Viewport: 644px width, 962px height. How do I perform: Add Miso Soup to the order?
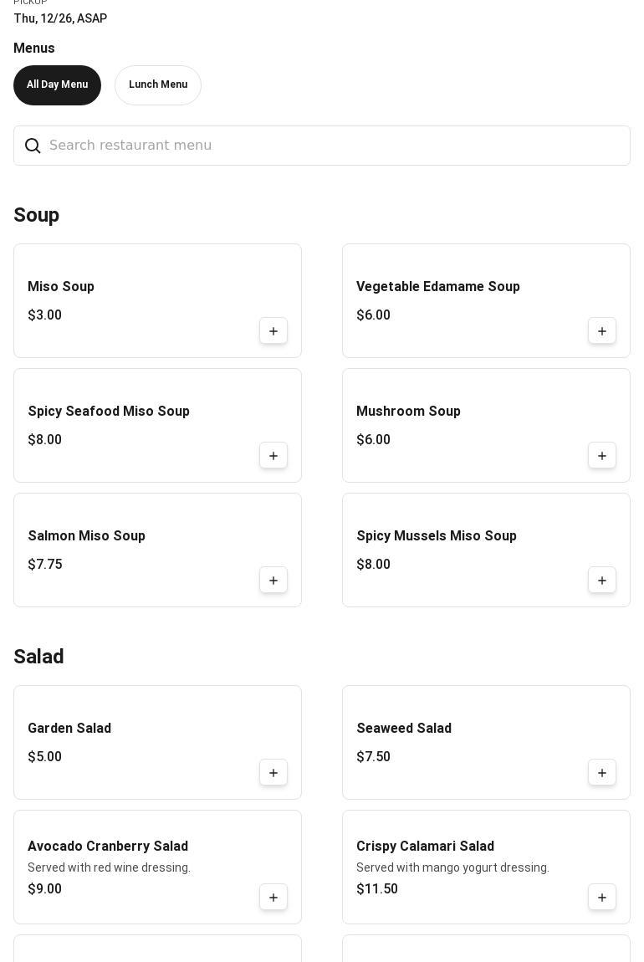pyautogui.click(x=273, y=331)
